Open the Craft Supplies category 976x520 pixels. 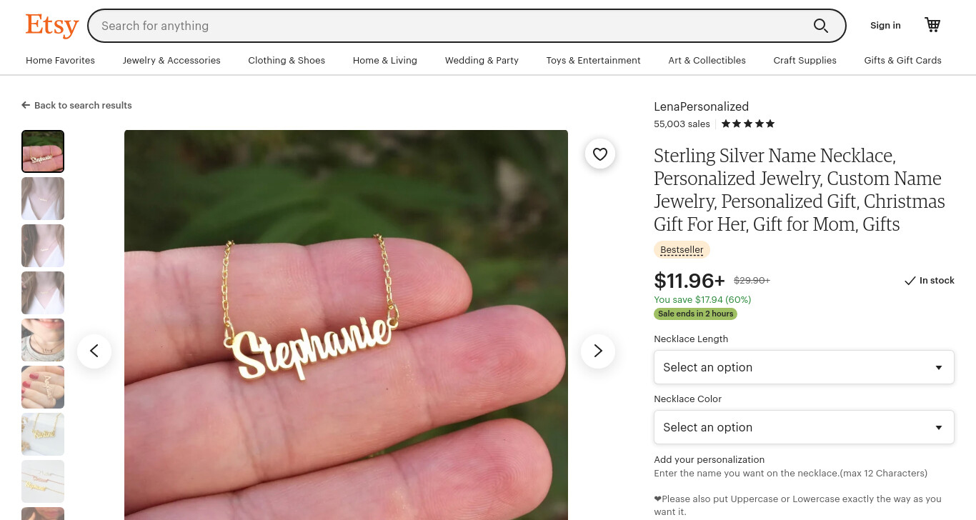click(805, 60)
